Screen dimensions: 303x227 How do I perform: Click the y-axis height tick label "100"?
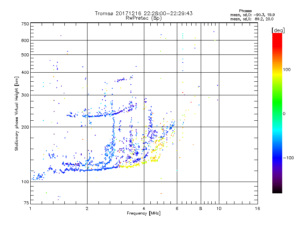25,182
